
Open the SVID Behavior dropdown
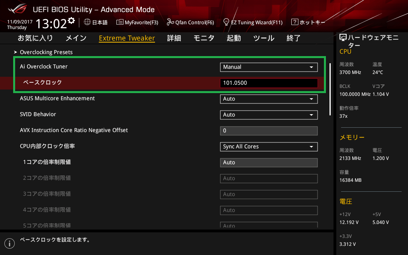pos(269,115)
